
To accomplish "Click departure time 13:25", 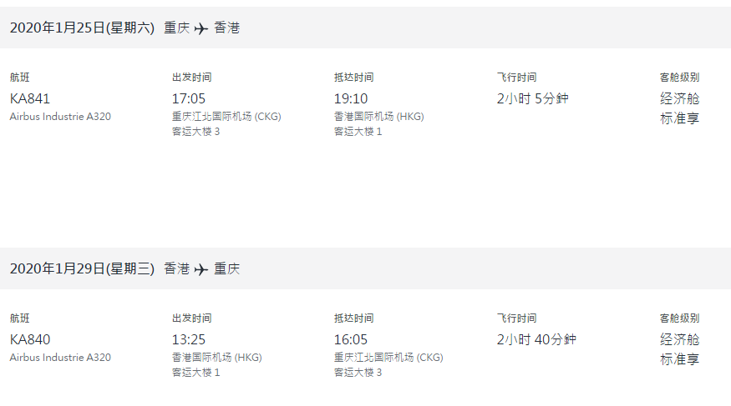I will click(188, 339).
